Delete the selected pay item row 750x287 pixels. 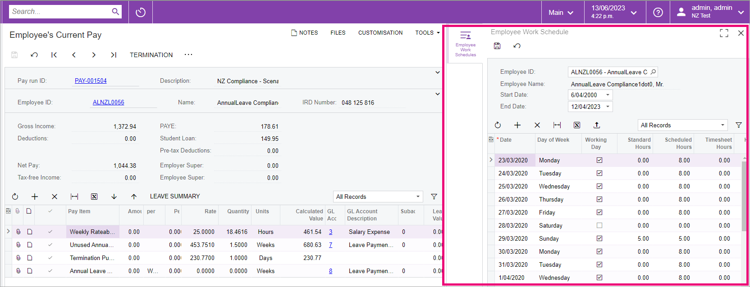pos(55,197)
